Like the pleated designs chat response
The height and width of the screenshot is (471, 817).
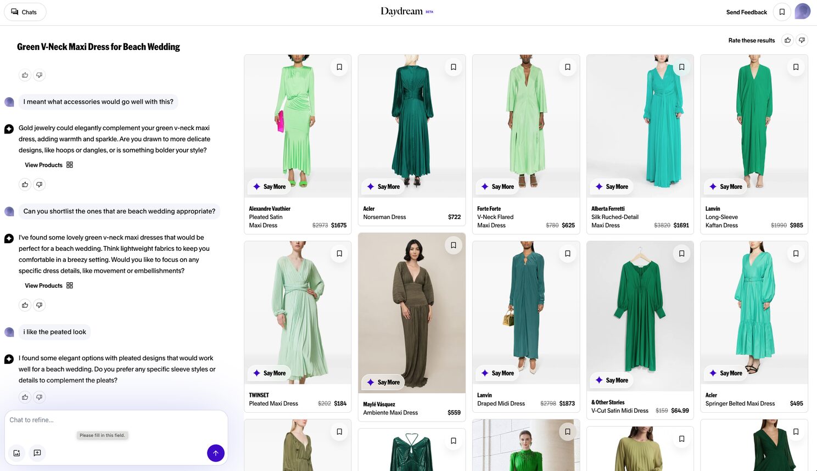point(25,397)
